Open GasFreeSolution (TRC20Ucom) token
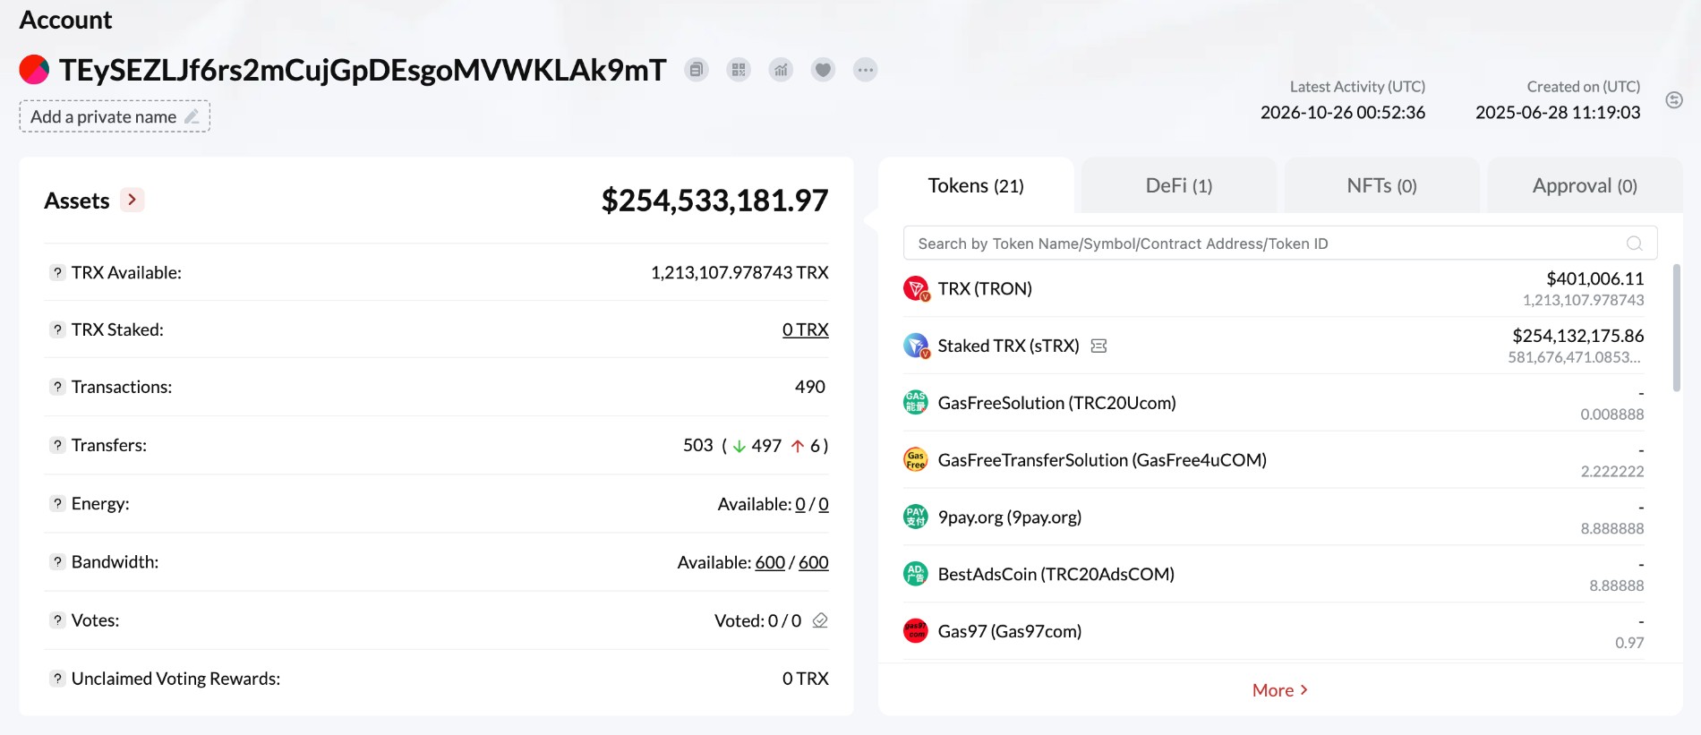Viewport: 1701px width, 735px height. pyautogui.click(x=1056, y=403)
